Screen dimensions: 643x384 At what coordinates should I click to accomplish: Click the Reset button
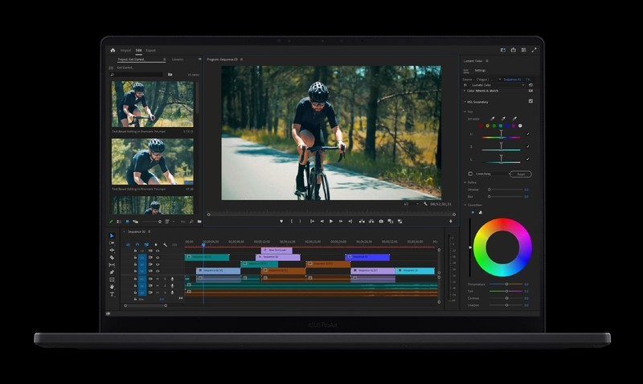pos(521,174)
